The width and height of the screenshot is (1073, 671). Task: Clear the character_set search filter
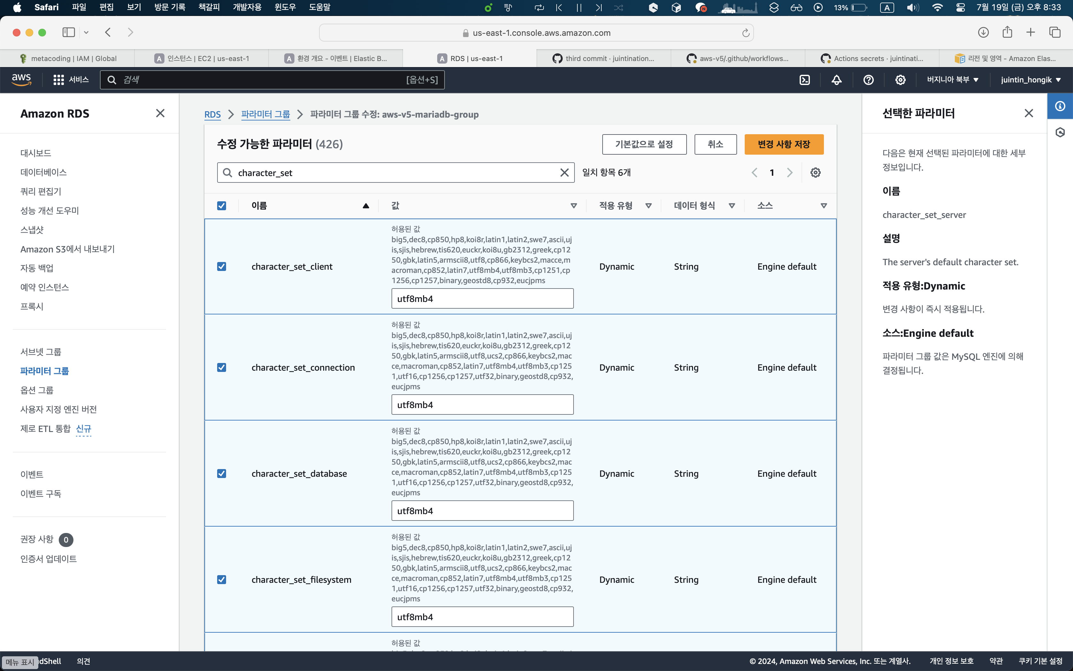[x=564, y=173]
